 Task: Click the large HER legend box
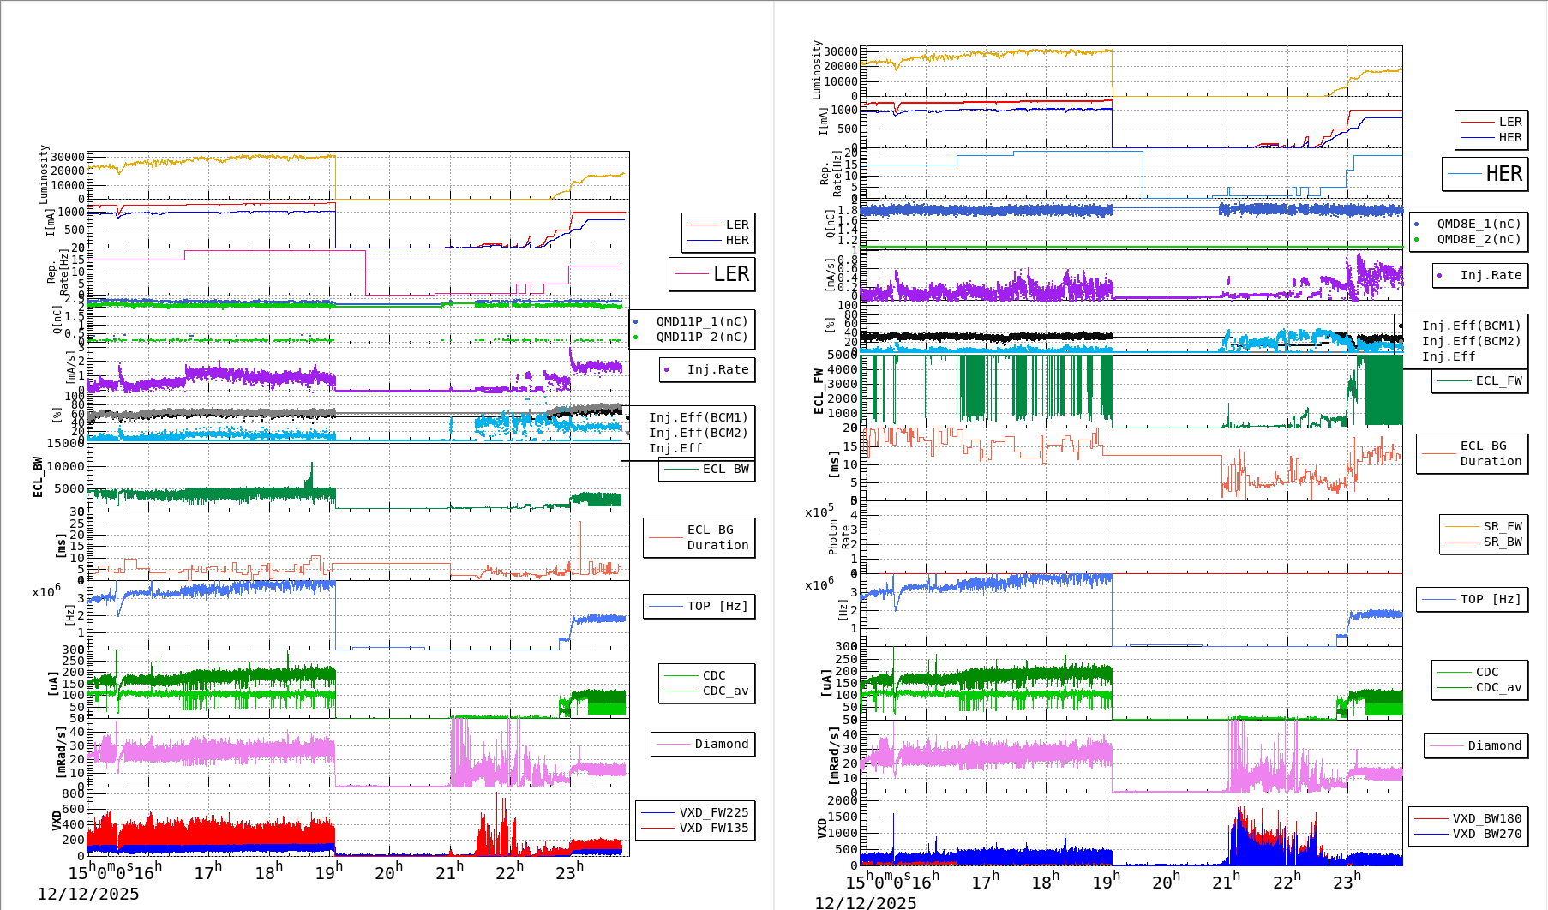(1485, 174)
